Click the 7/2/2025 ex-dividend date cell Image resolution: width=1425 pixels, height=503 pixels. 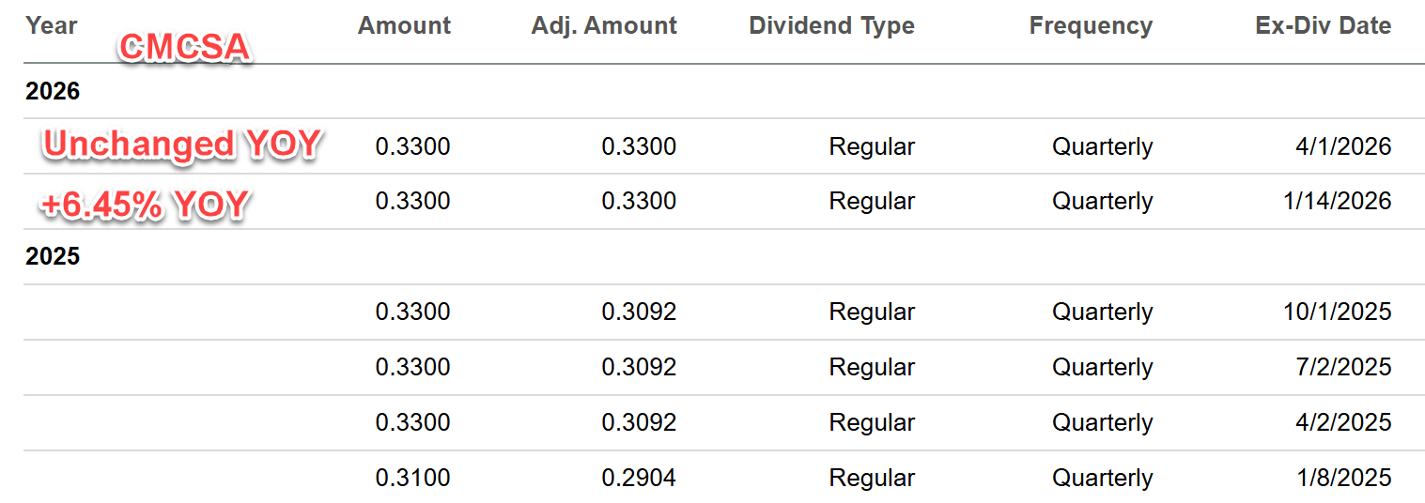point(1343,367)
